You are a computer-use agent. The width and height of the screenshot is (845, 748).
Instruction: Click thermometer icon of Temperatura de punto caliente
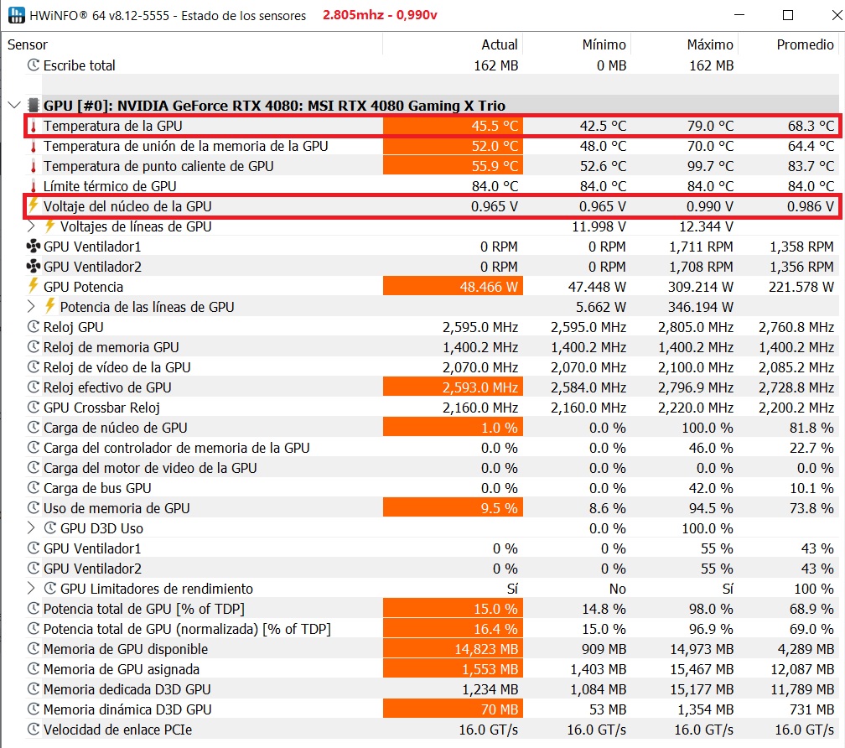(34, 166)
